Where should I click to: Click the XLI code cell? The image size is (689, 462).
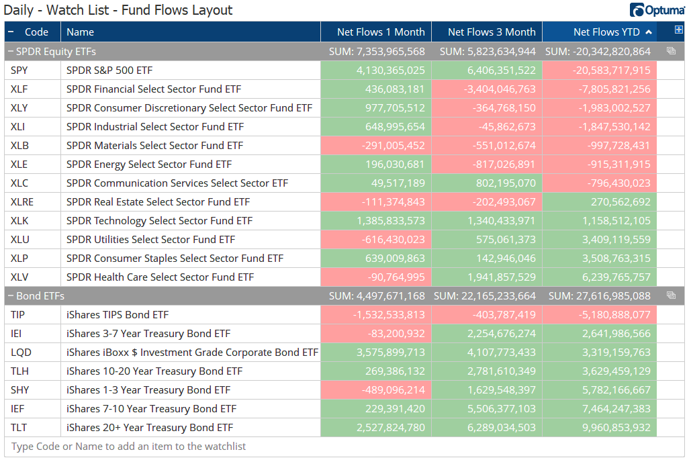(x=32, y=127)
